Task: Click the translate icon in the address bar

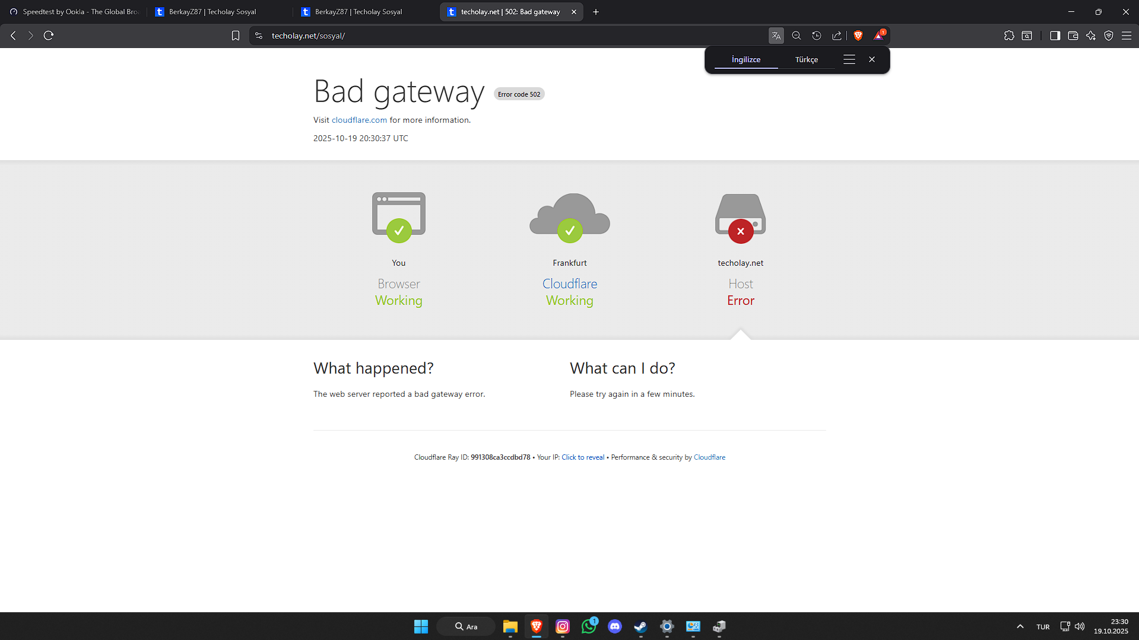Action: click(776, 36)
